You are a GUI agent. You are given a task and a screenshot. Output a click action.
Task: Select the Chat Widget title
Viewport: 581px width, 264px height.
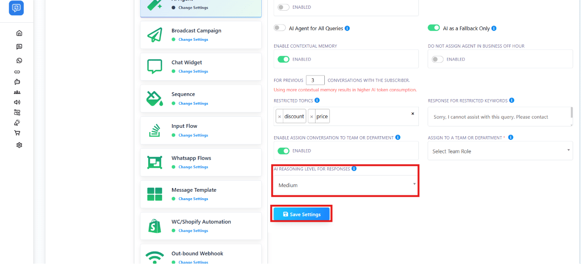[x=187, y=63]
